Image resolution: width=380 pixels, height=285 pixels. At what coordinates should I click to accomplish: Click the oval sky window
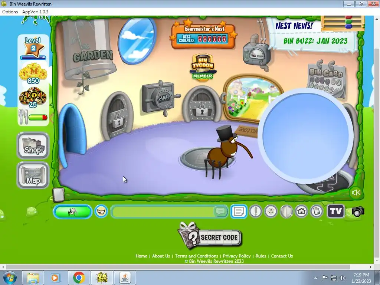pyautogui.click(x=137, y=40)
